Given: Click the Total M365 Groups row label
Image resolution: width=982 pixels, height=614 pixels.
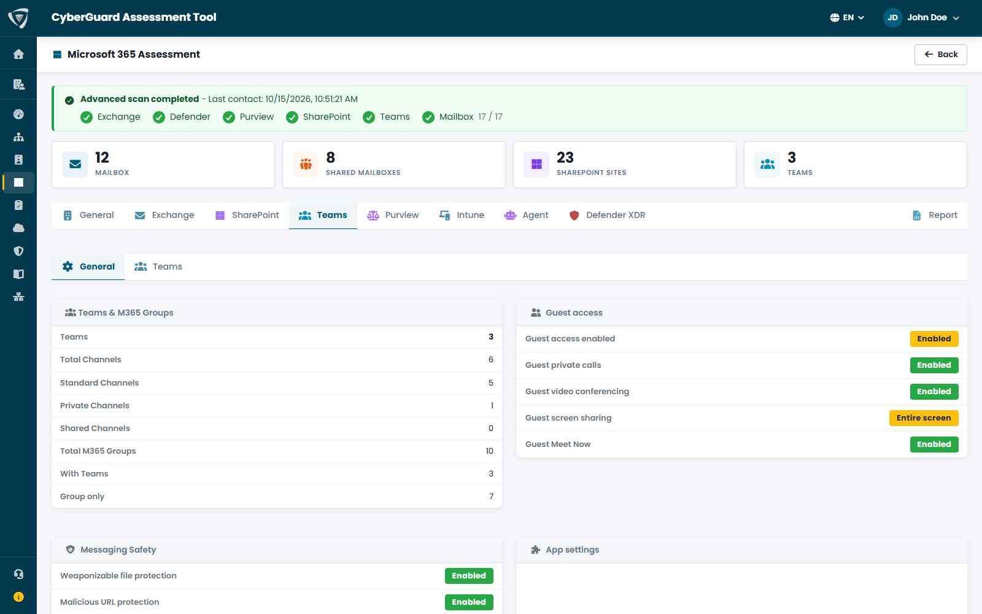Looking at the screenshot, I should pyautogui.click(x=98, y=451).
